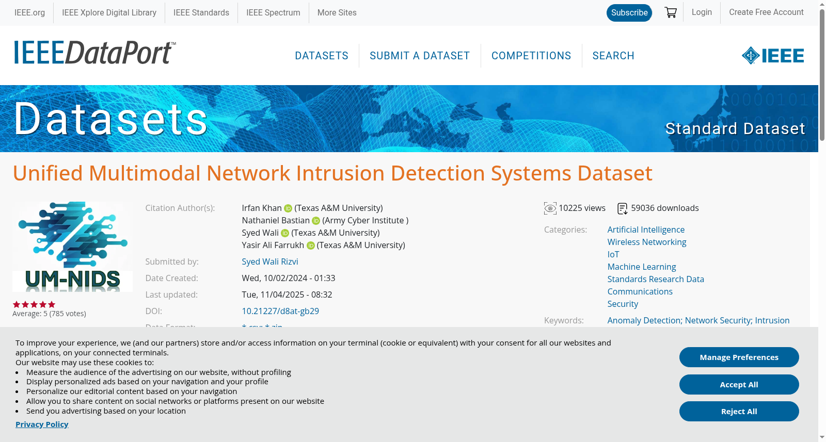Click 'Average: 5 (785 votes)' text
826x442 pixels.
pyautogui.click(x=49, y=314)
